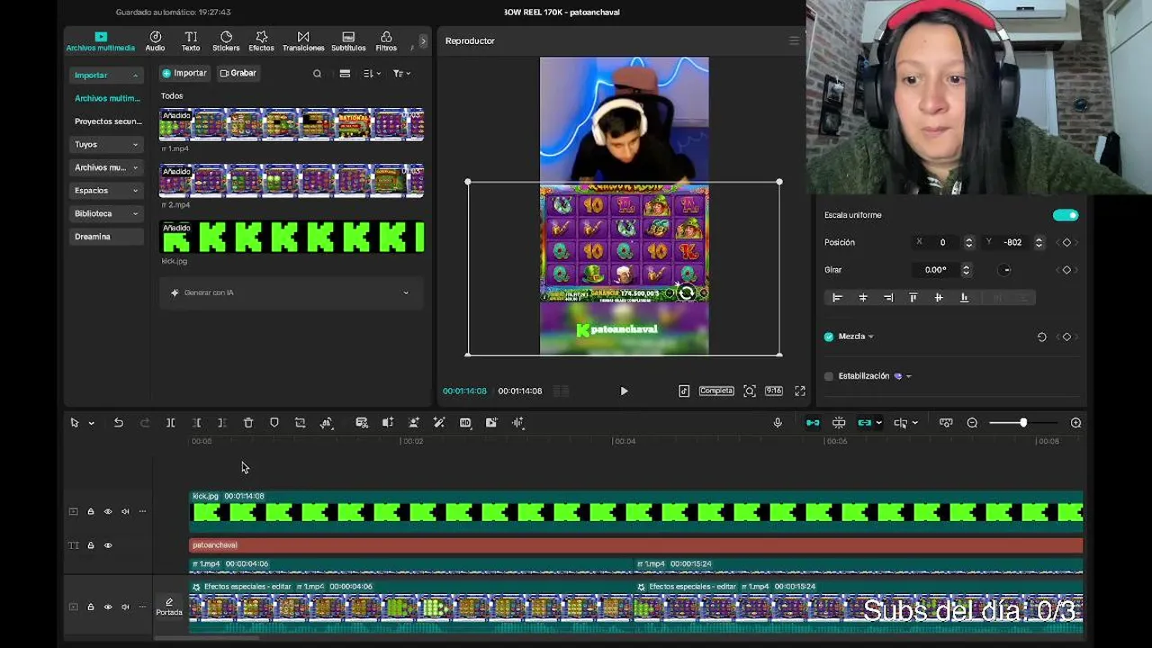
Task: Open the media sort dropdown
Action: tap(372, 74)
